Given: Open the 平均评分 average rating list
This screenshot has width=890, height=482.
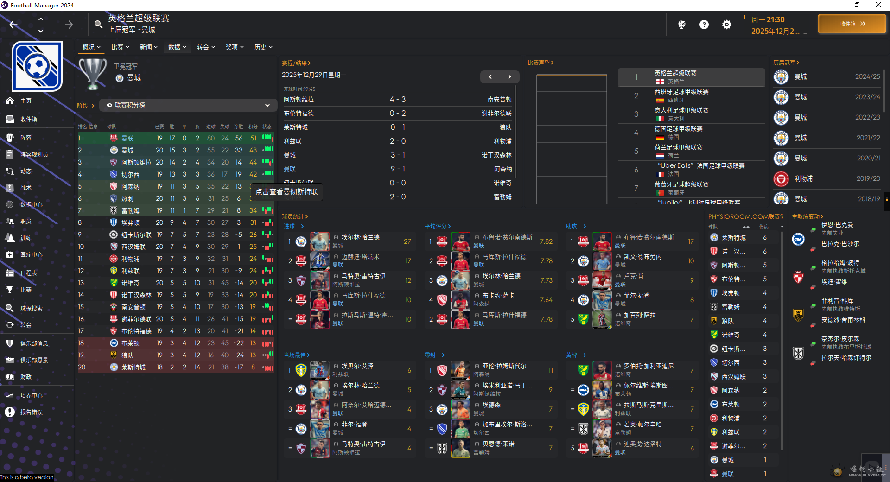Looking at the screenshot, I should pos(438,226).
